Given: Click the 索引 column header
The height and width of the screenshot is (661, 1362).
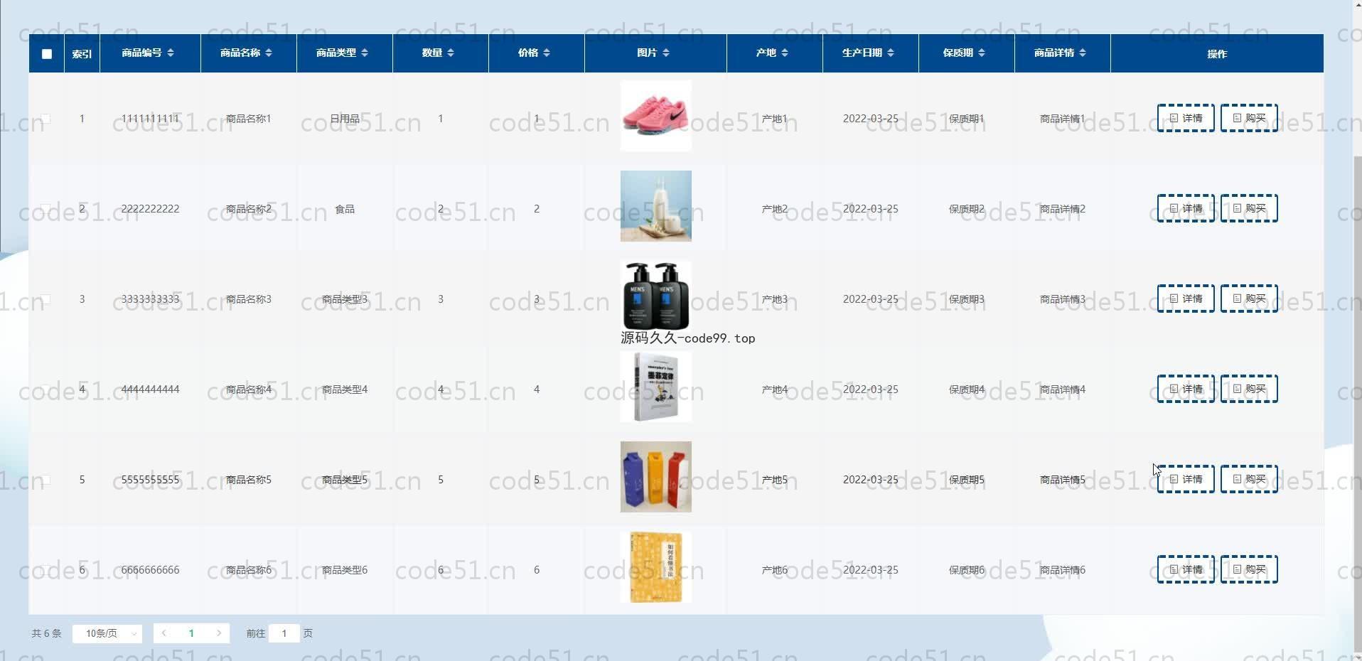Looking at the screenshot, I should tap(82, 53).
